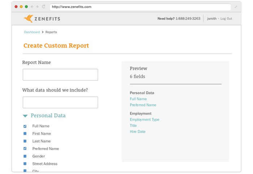The image size is (253, 174).
Task: Collapse the Personal Data section triangle
Action: [25, 116]
